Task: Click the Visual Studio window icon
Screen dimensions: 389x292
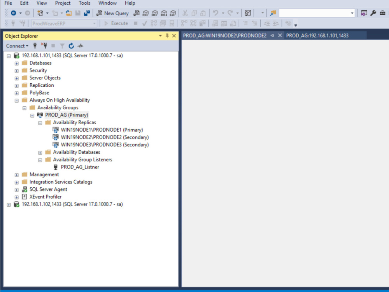Action: pos(364,13)
